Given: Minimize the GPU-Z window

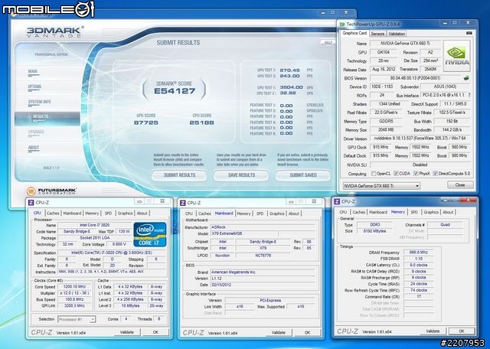Looking at the screenshot, I should 445,23.
